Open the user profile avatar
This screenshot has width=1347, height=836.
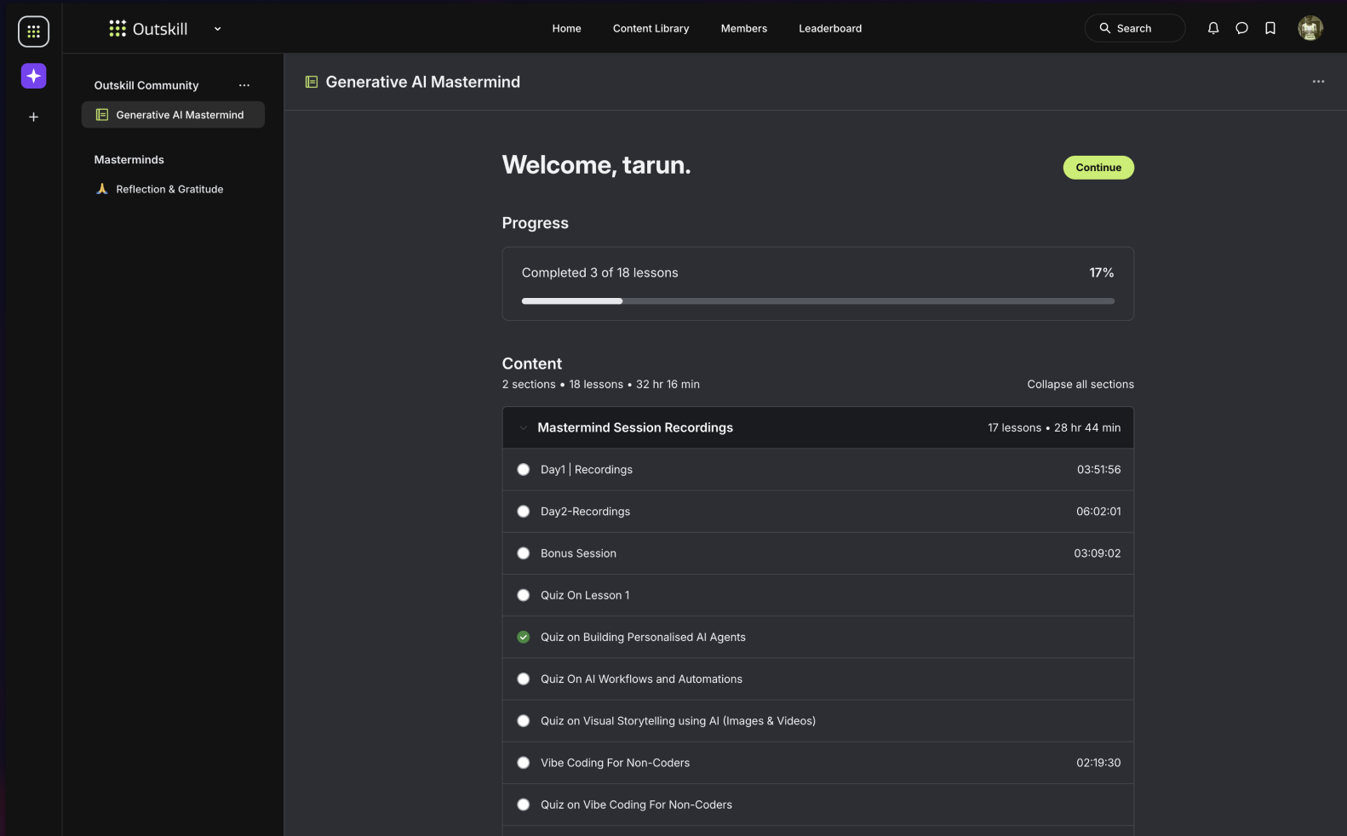pos(1310,28)
